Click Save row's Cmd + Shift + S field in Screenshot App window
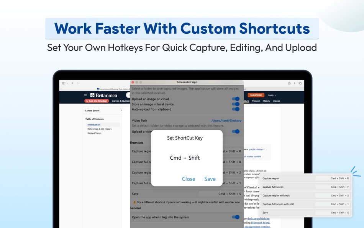 pos(220,194)
